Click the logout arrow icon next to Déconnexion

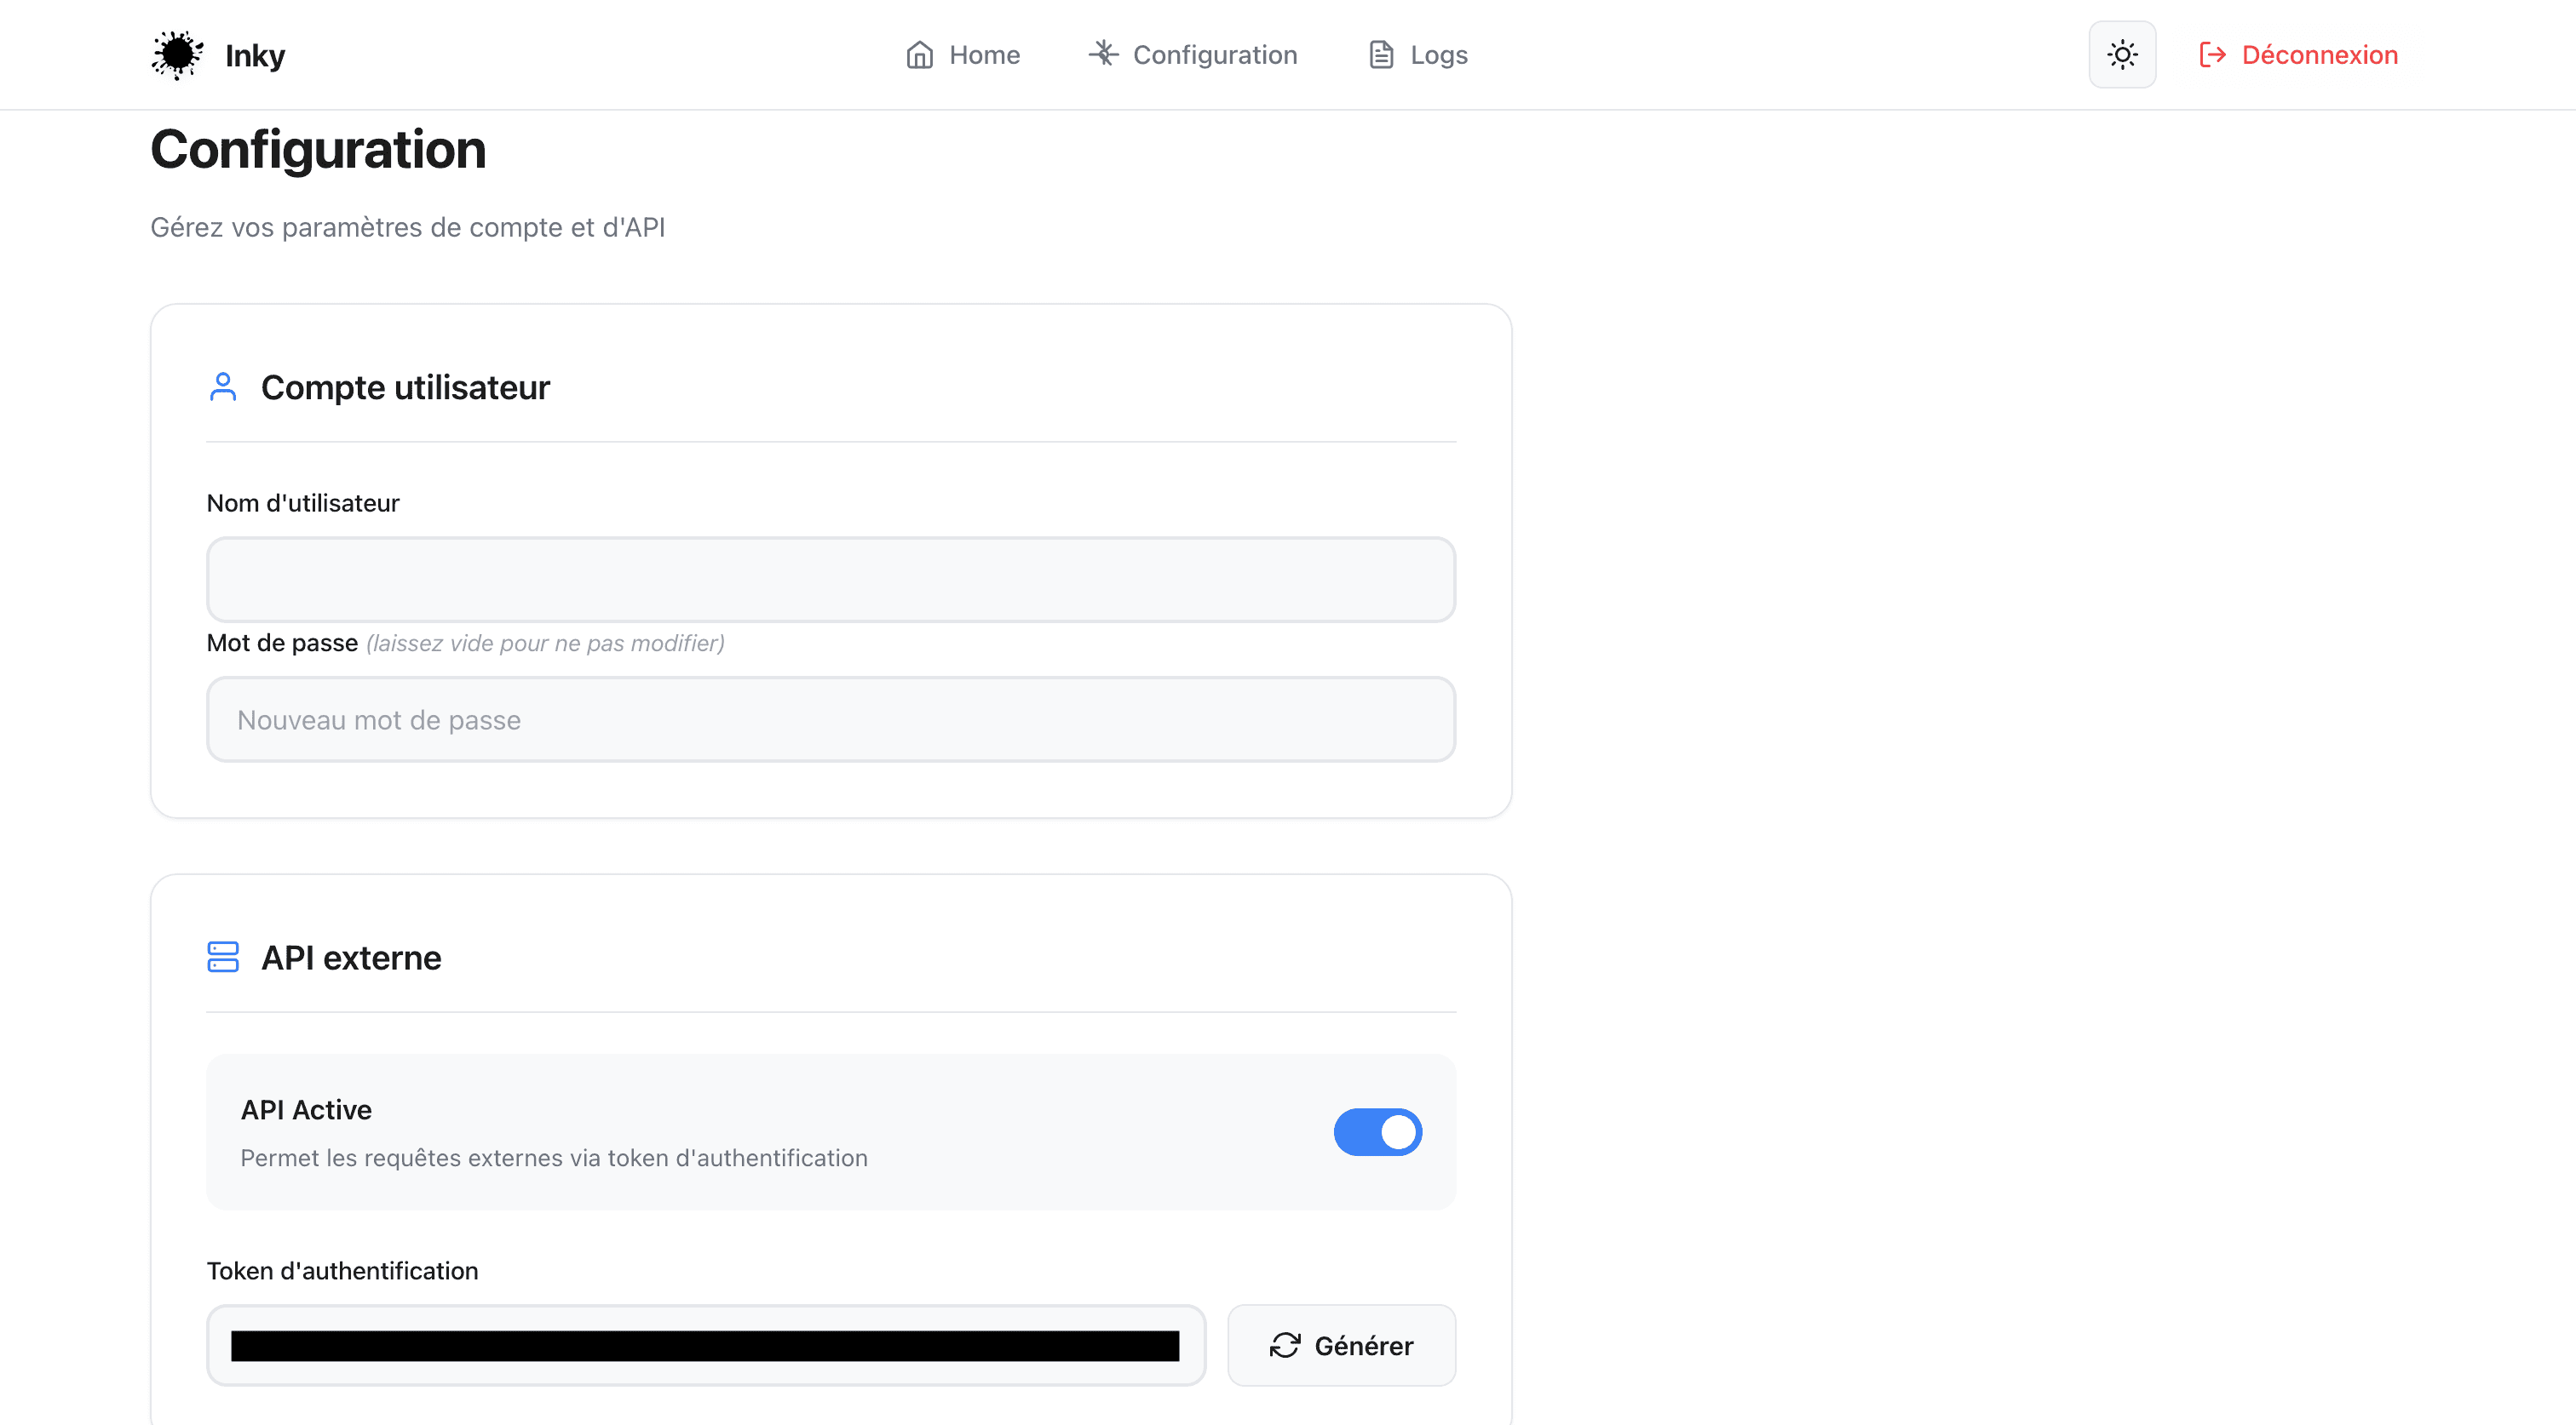click(2212, 54)
